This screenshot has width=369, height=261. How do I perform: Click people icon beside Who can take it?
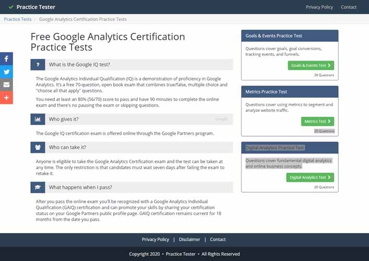[38, 147]
